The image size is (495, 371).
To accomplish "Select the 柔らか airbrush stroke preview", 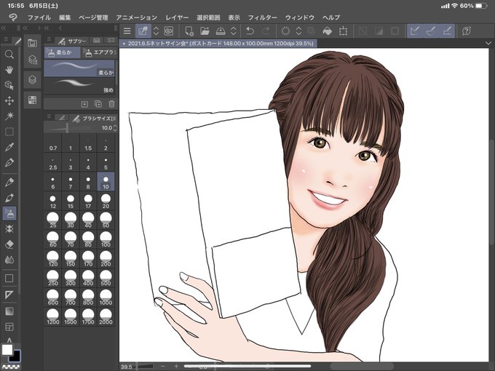I will (79, 68).
